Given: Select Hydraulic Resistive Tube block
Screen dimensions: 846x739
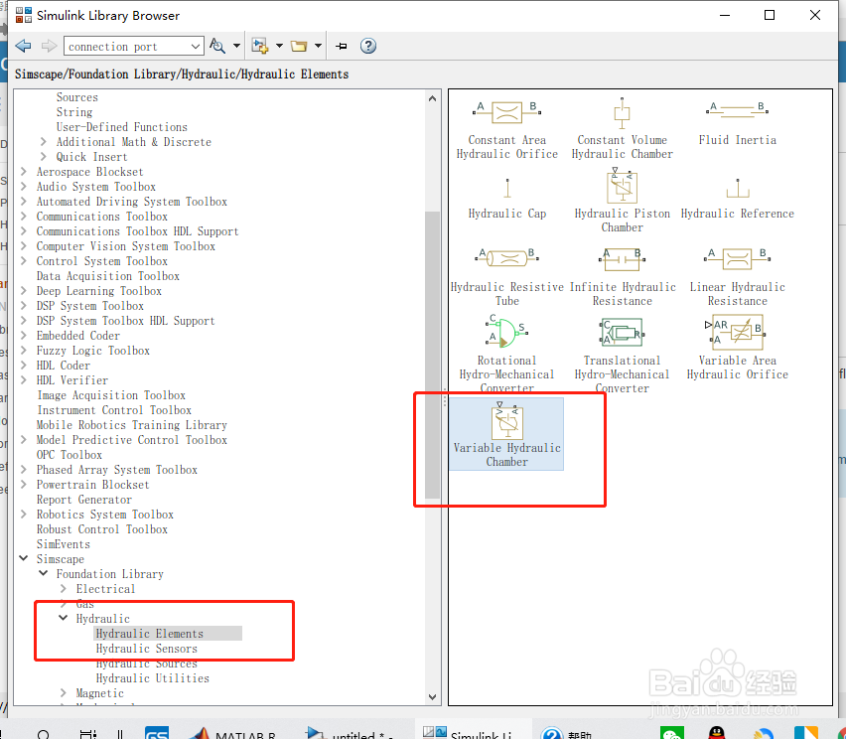Looking at the screenshot, I should pos(507,277).
